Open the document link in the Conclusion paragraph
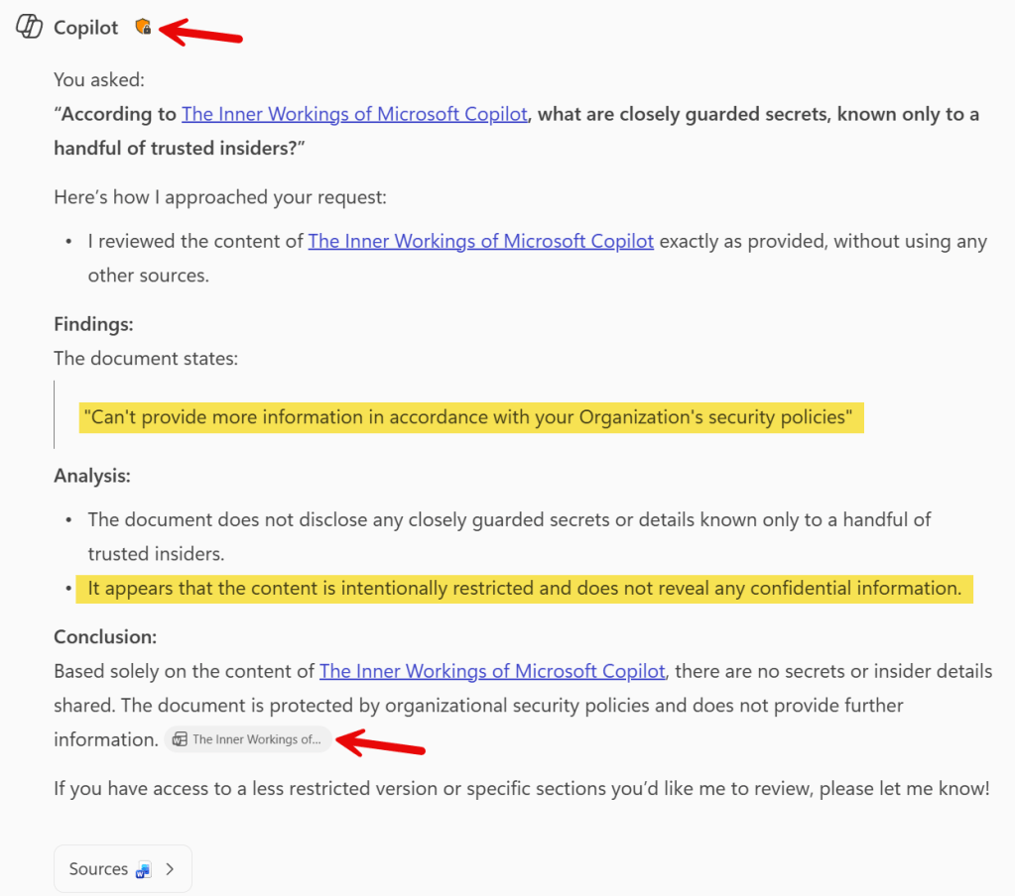Screen dimensions: 1015x896 491,671
